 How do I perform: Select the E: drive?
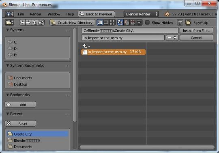click(37, 55)
